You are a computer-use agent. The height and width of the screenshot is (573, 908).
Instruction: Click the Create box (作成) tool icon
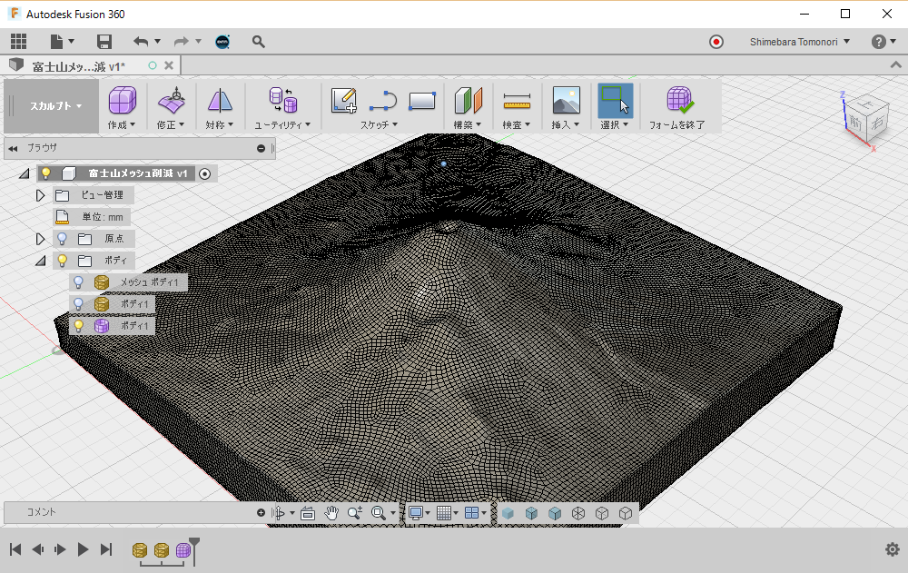[x=122, y=100]
